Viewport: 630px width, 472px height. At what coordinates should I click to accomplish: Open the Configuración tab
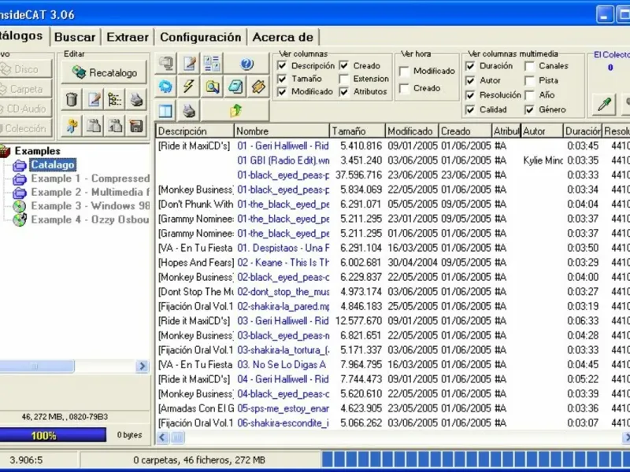pyautogui.click(x=200, y=36)
